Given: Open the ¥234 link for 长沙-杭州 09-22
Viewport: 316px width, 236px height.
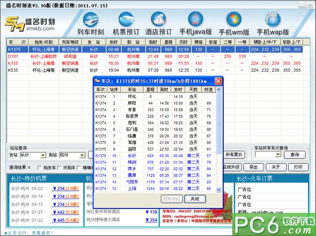Looking at the screenshot, I should pos(65,188).
